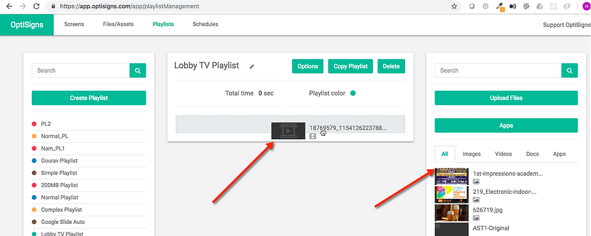This screenshot has width=591, height=236.
Task: Click image type icon under 219_Electronic-indoor
Action: 476,200
